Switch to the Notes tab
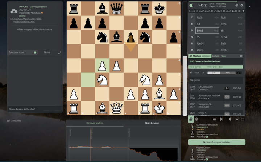Image resolution: width=261 pixels, height=162 pixels. (x=47, y=52)
